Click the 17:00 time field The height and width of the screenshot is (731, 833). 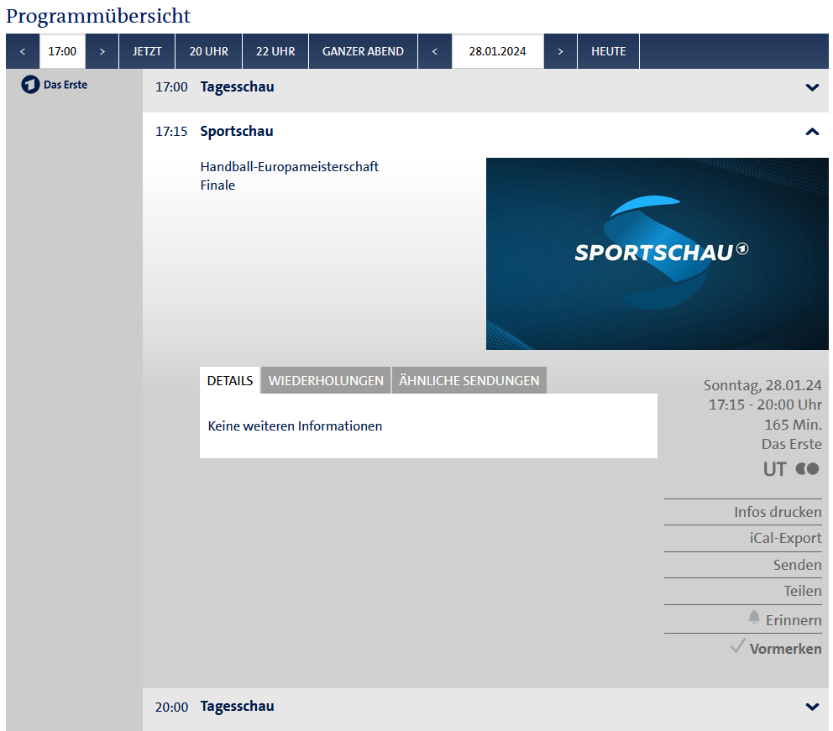[62, 51]
